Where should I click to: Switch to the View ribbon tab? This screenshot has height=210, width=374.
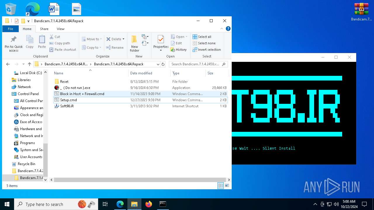coord(60,29)
